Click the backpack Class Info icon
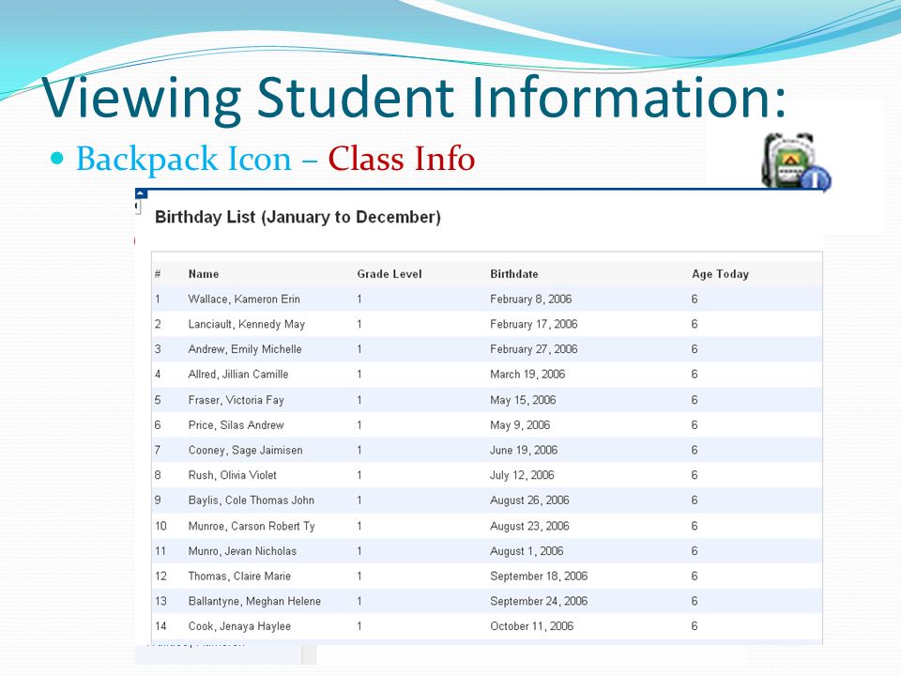The image size is (901, 676). [797, 161]
